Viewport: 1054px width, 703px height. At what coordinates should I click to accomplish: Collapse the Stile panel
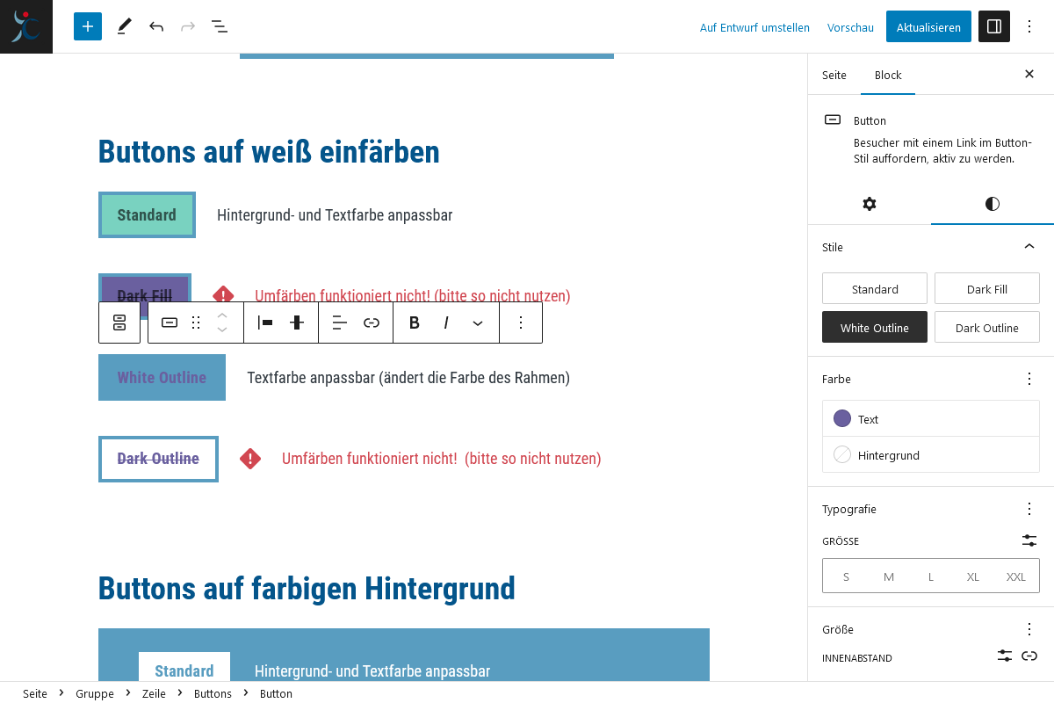pos(1029,247)
